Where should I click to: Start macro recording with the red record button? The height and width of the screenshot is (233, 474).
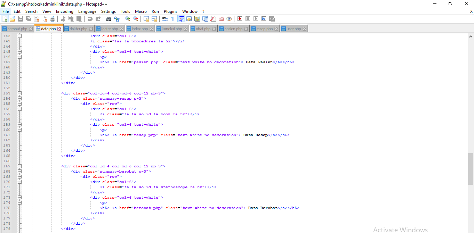point(240,19)
